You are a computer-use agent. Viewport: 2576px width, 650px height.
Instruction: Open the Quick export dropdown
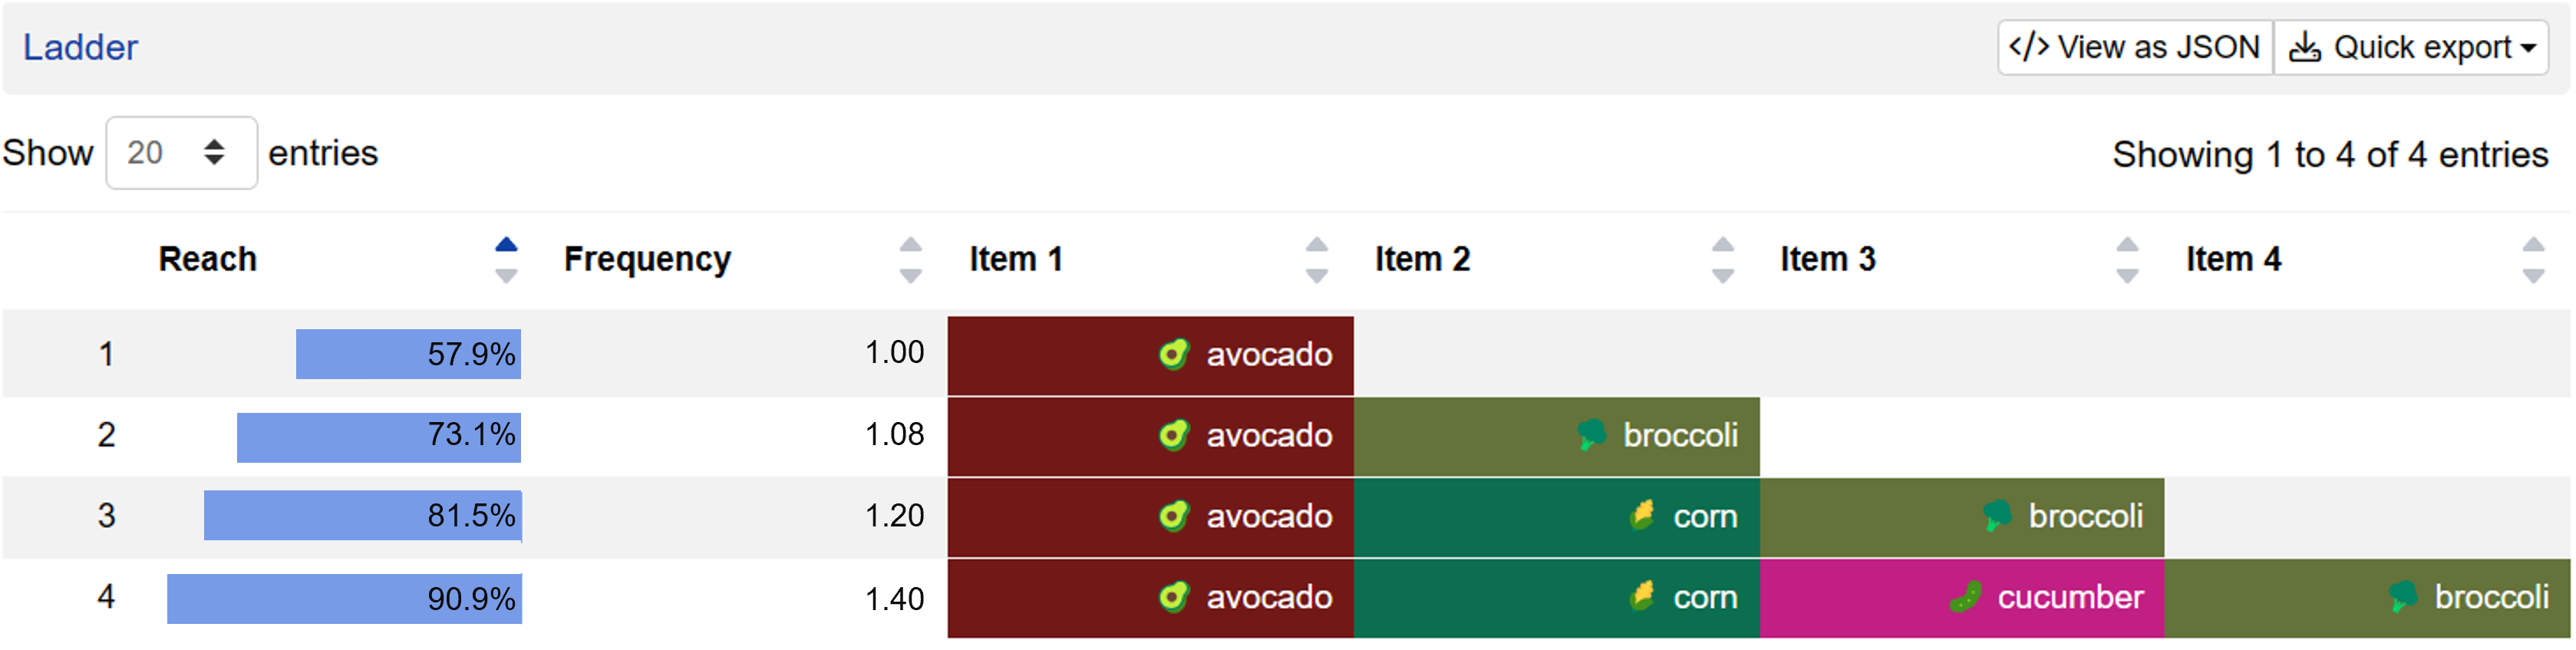point(2410,47)
